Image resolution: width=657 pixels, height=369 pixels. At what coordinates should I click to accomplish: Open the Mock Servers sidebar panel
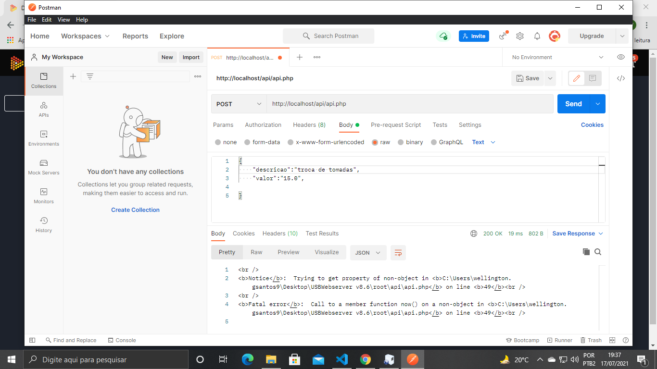click(44, 167)
